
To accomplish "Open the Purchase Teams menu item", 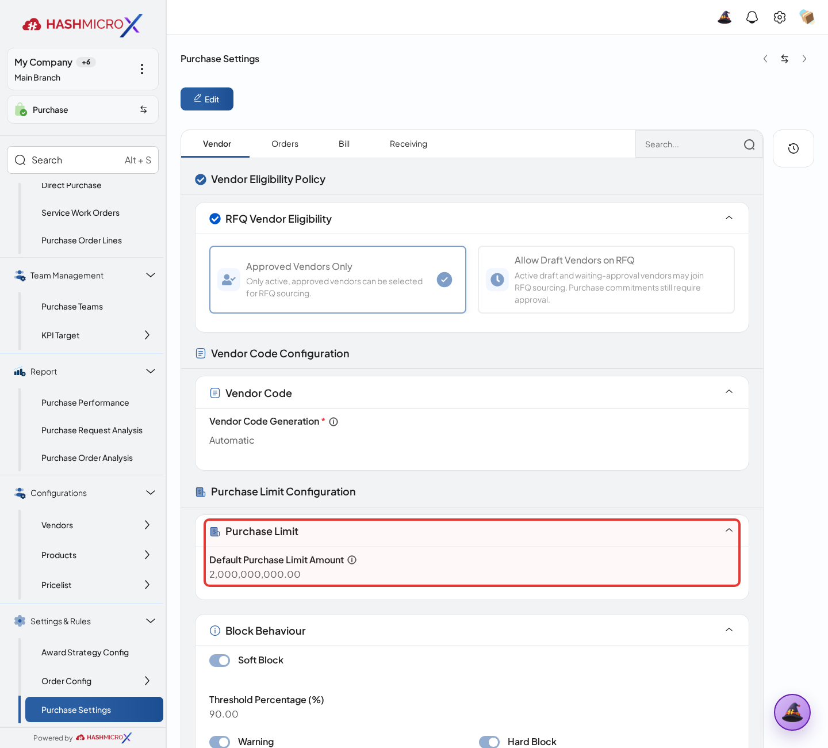I will pyautogui.click(x=72, y=307).
